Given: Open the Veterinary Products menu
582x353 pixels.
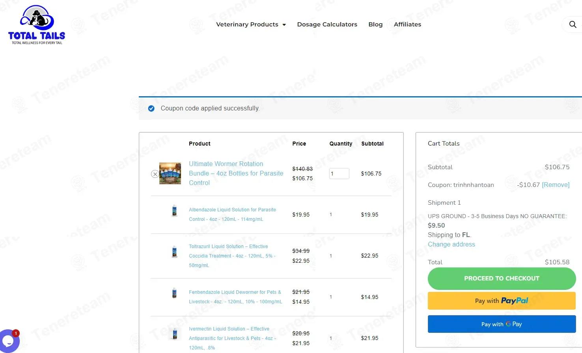Looking at the screenshot, I should click(247, 24).
